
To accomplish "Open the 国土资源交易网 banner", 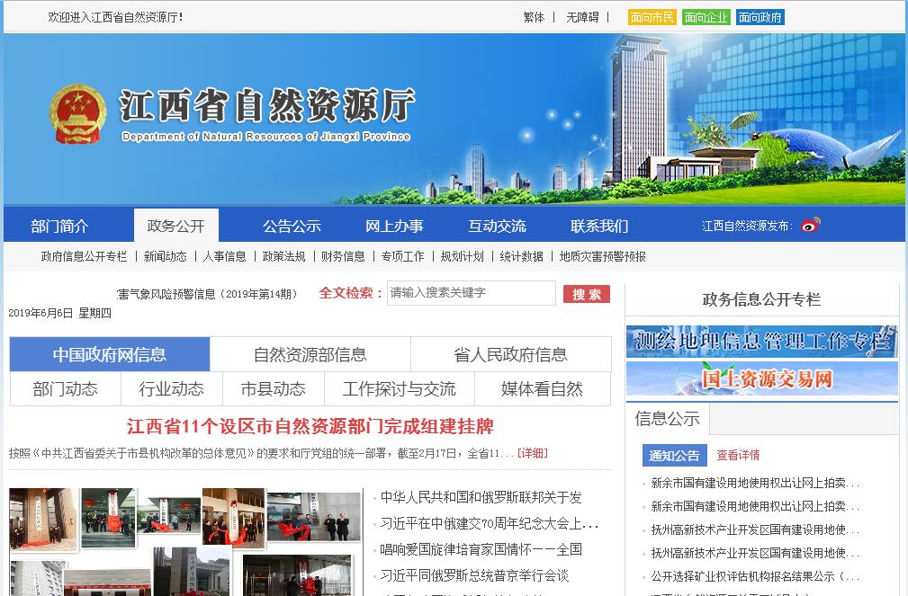I will tap(761, 379).
